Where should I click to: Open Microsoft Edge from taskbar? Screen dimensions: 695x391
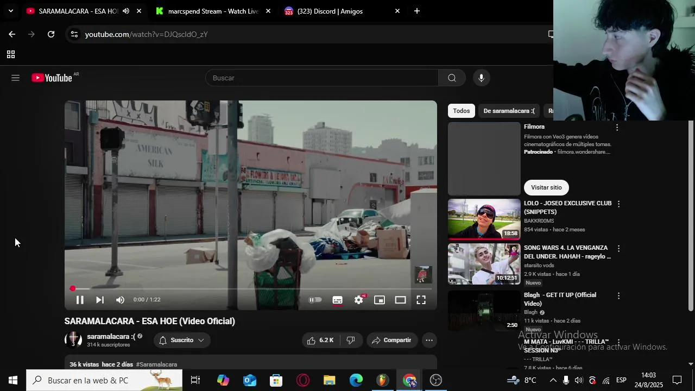(x=356, y=380)
